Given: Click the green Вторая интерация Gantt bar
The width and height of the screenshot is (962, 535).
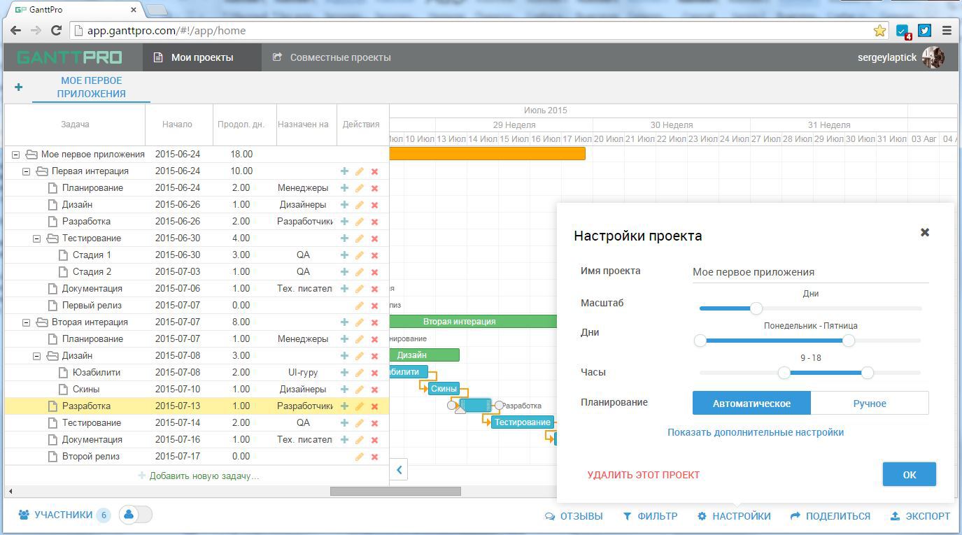Looking at the screenshot, I should point(473,322).
